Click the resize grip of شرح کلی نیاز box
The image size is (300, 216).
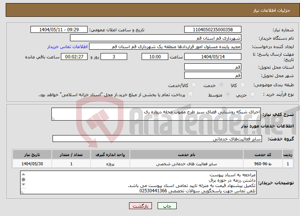(x=53, y=119)
